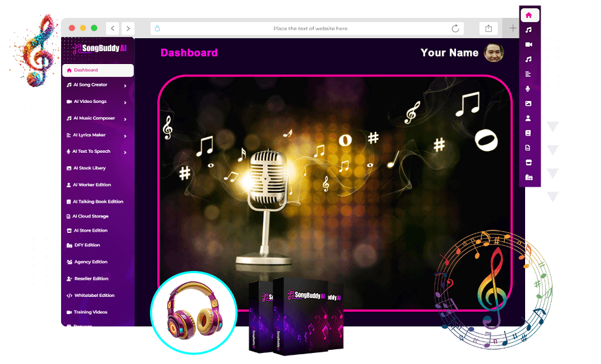Click the user profile avatar photo
Image resolution: width=601 pixels, height=364 pixels.
click(494, 53)
